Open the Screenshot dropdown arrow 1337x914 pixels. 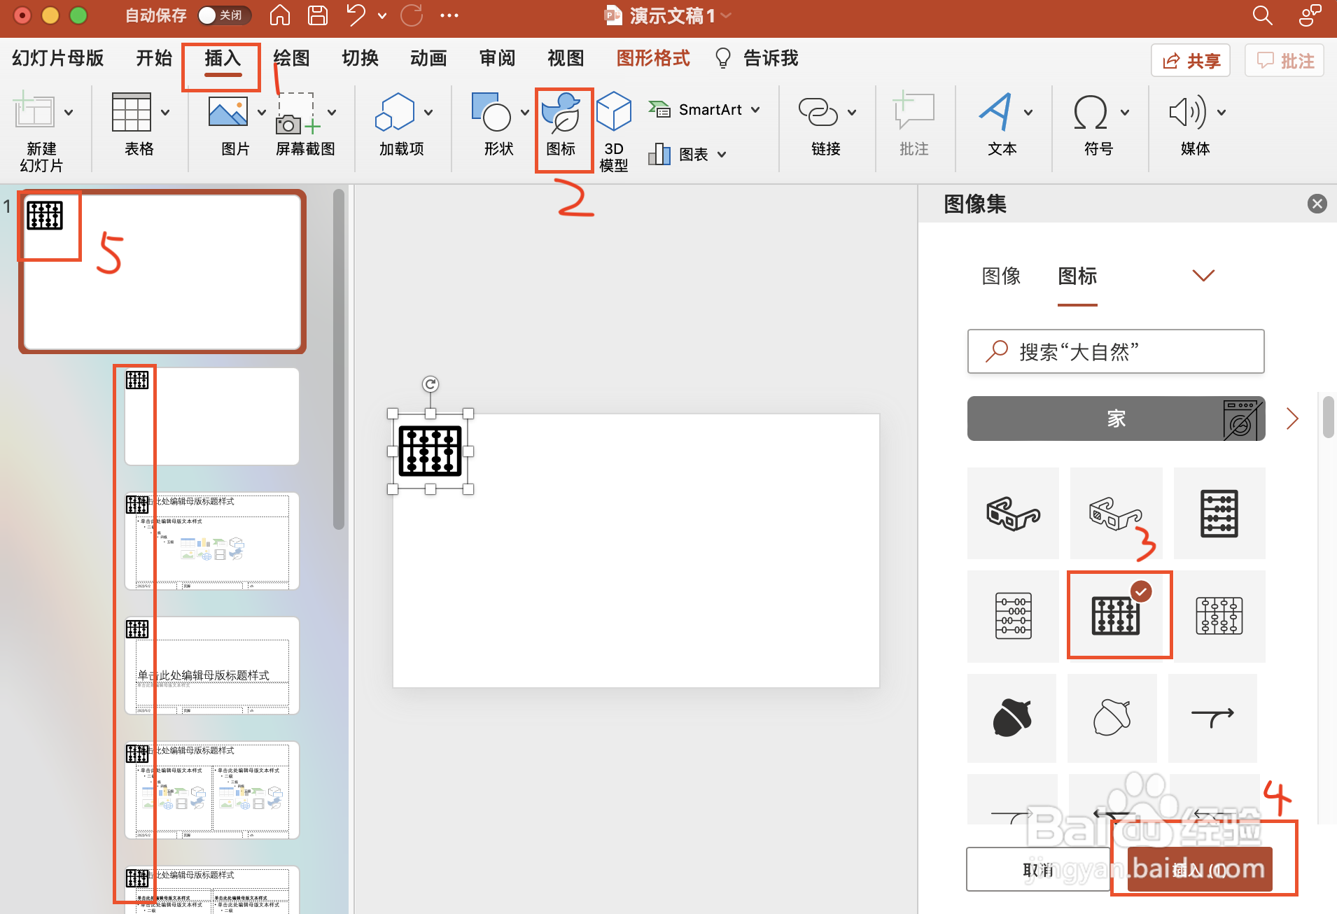pyautogui.click(x=332, y=112)
